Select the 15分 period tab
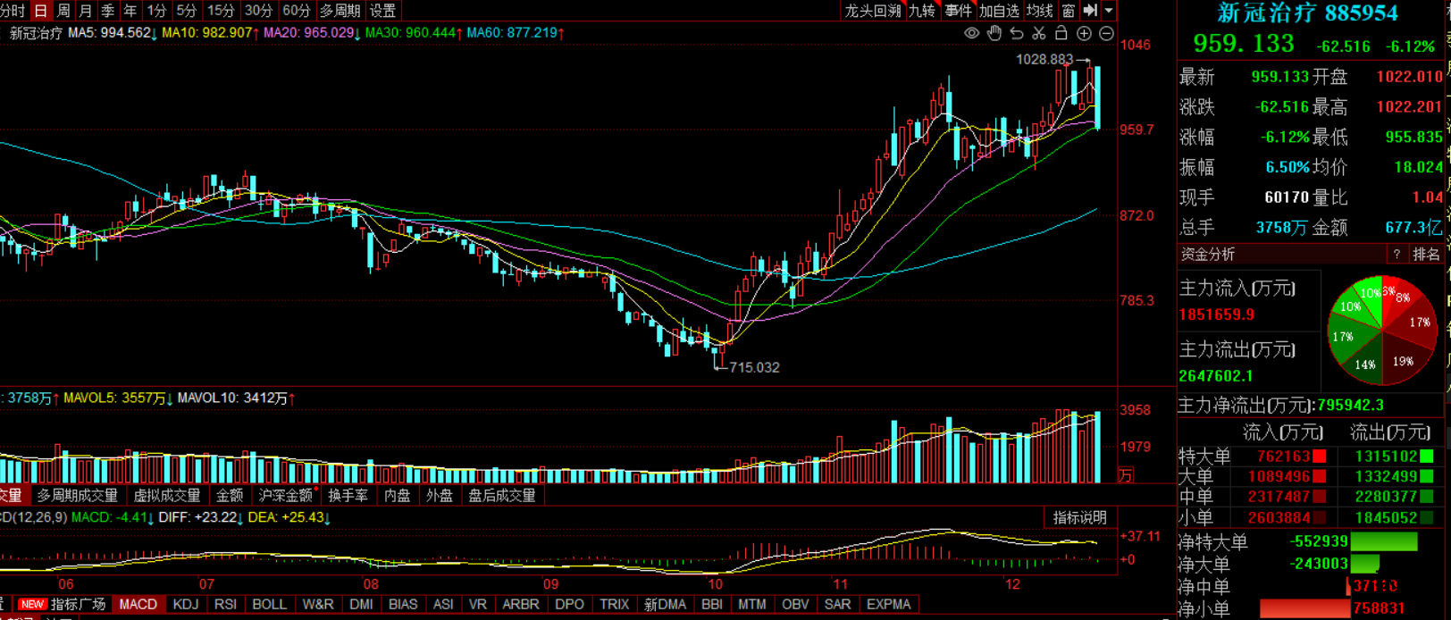1451x620 pixels. tap(221, 11)
